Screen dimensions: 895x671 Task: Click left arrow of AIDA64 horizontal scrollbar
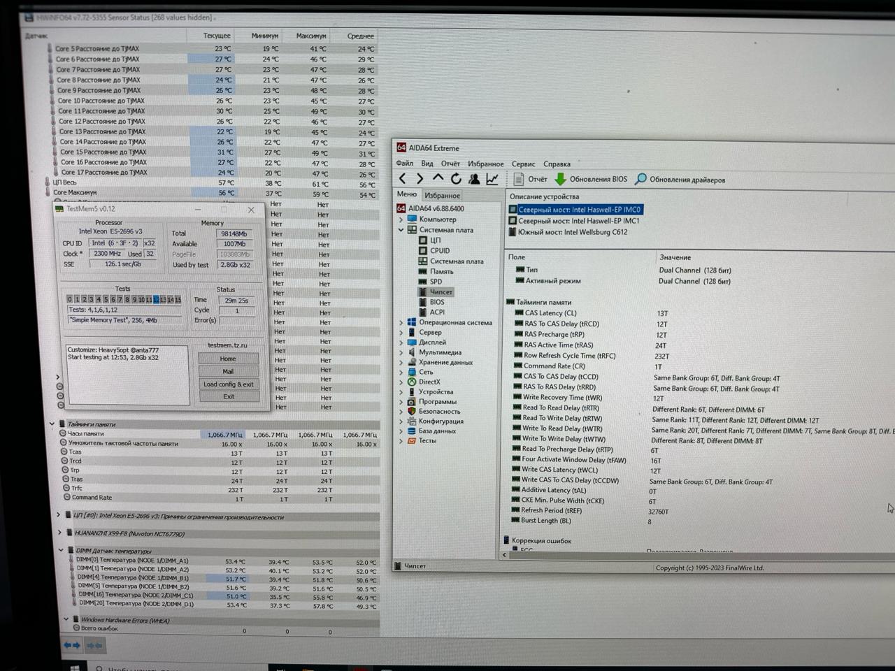505,555
